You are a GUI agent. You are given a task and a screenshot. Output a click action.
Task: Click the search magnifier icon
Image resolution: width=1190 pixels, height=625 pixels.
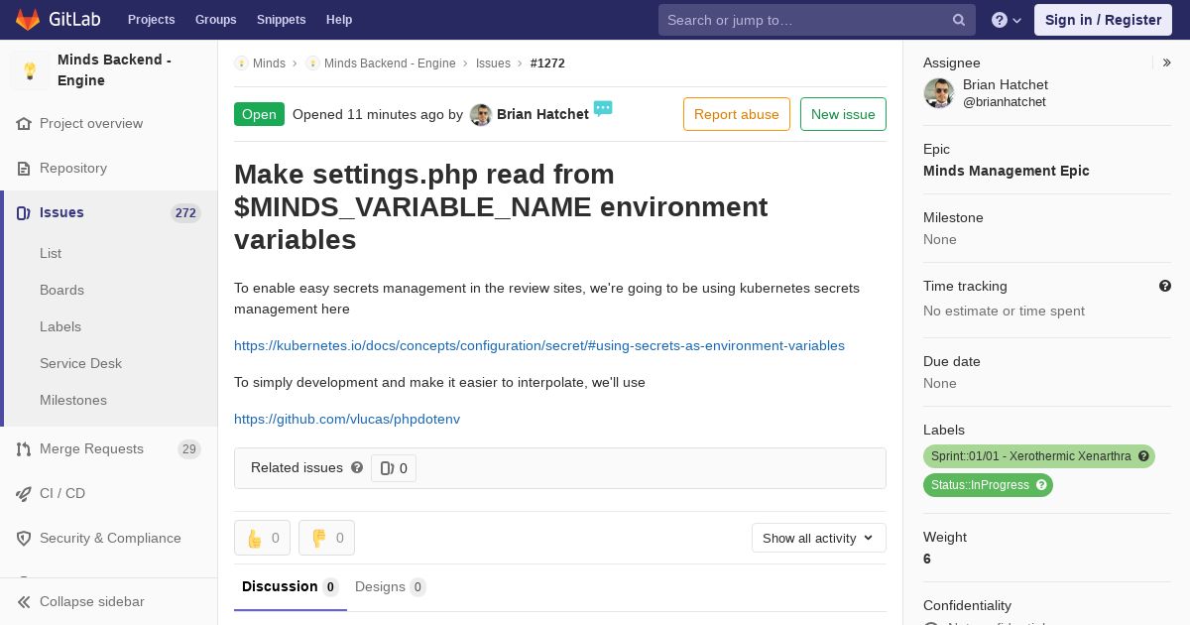pyautogui.click(x=959, y=20)
